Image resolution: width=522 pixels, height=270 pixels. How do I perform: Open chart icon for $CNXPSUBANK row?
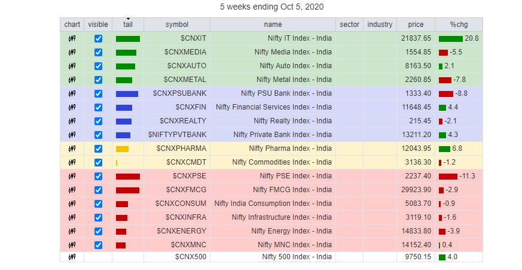[x=72, y=93]
